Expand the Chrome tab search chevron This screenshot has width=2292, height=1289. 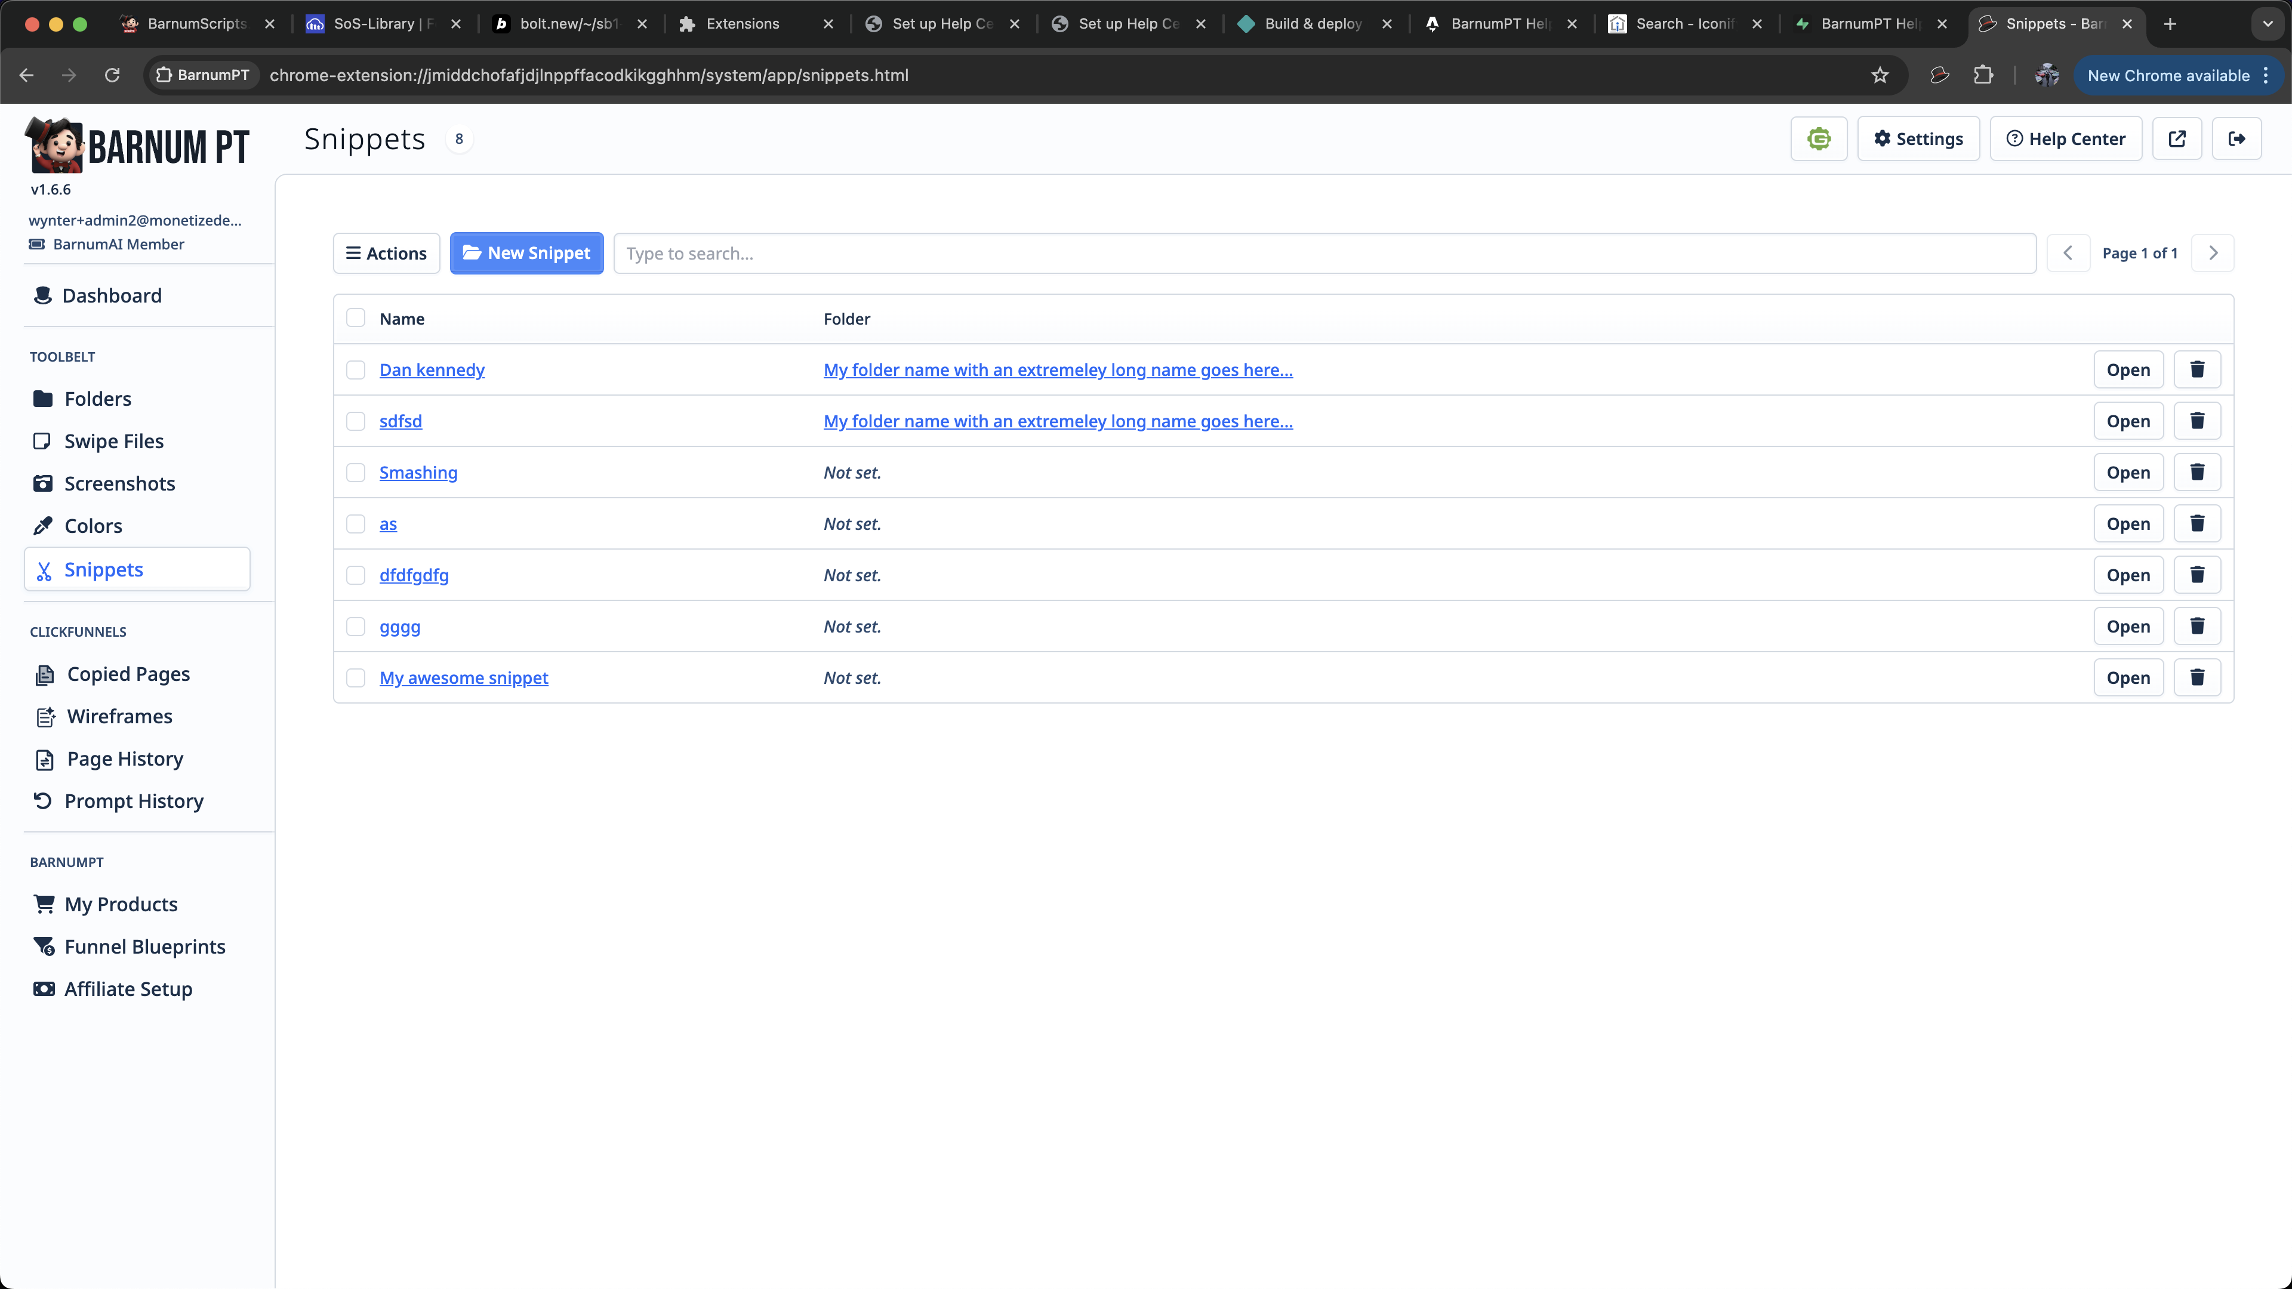[x=2267, y=24]
